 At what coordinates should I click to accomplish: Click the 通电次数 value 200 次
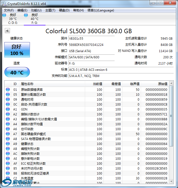pos(168,57)
